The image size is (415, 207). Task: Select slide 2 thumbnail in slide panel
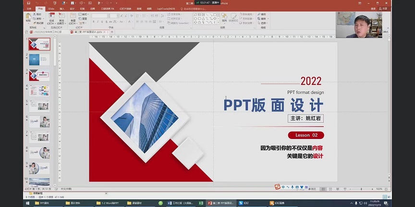(x=39, y=59)
